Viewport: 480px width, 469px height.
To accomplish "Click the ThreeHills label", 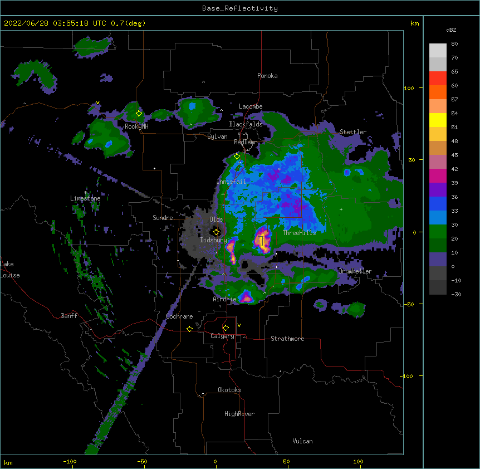I will click(x=299, y=233).
